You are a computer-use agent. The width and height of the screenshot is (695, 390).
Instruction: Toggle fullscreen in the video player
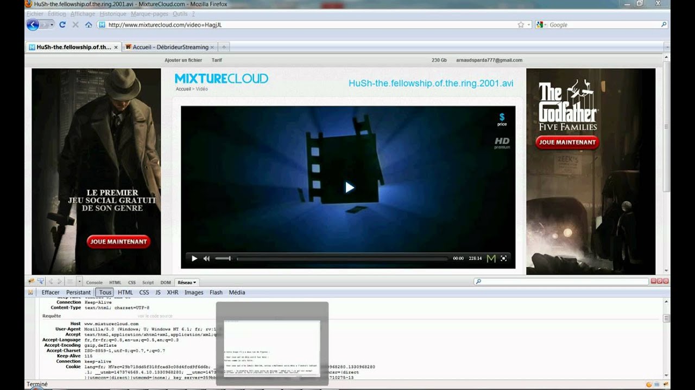pos(503,258)
